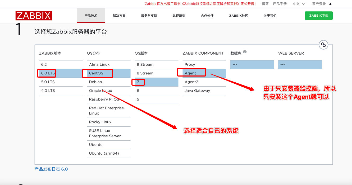The width and height of the screenshot is (352, 185).
Task: Click the OS版本 column header
Action: 141,53
